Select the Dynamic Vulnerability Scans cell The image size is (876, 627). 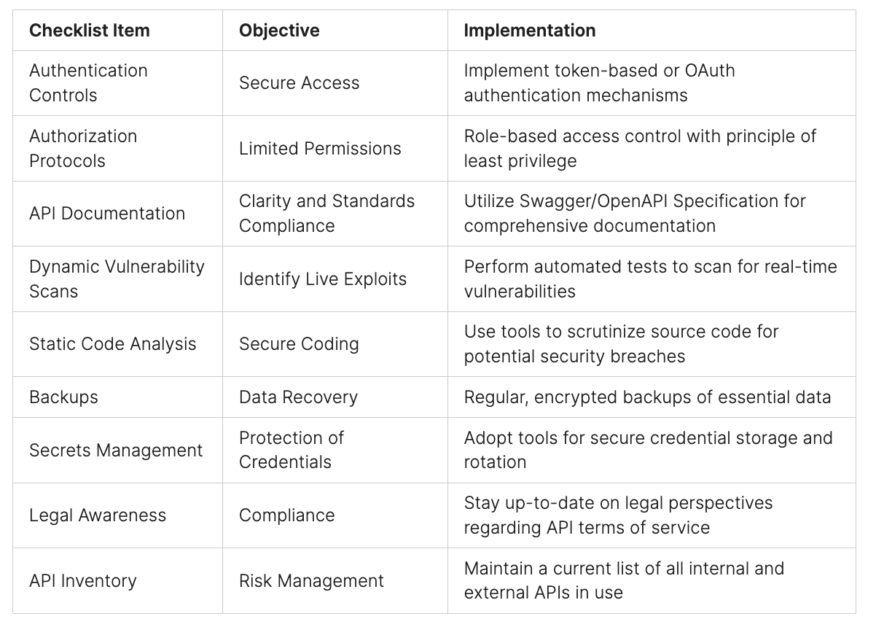click(x=117, y=279)
